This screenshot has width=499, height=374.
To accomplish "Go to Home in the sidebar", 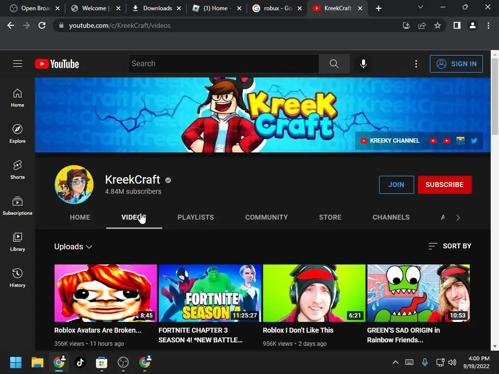I will (x=18, y=97).
